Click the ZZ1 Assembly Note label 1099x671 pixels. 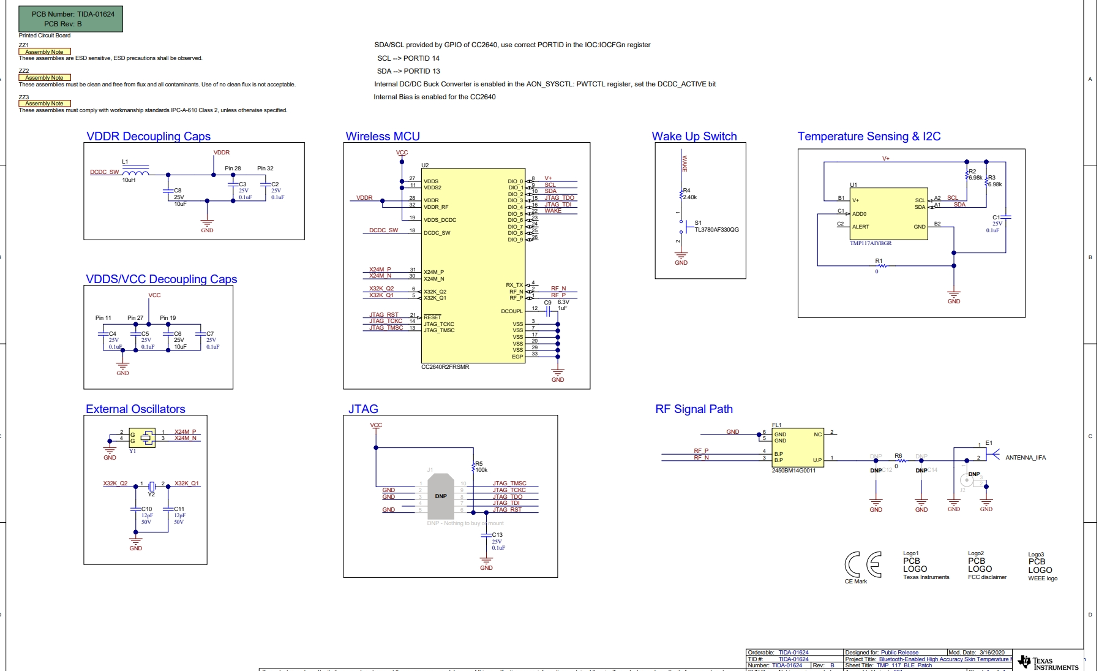45,52
